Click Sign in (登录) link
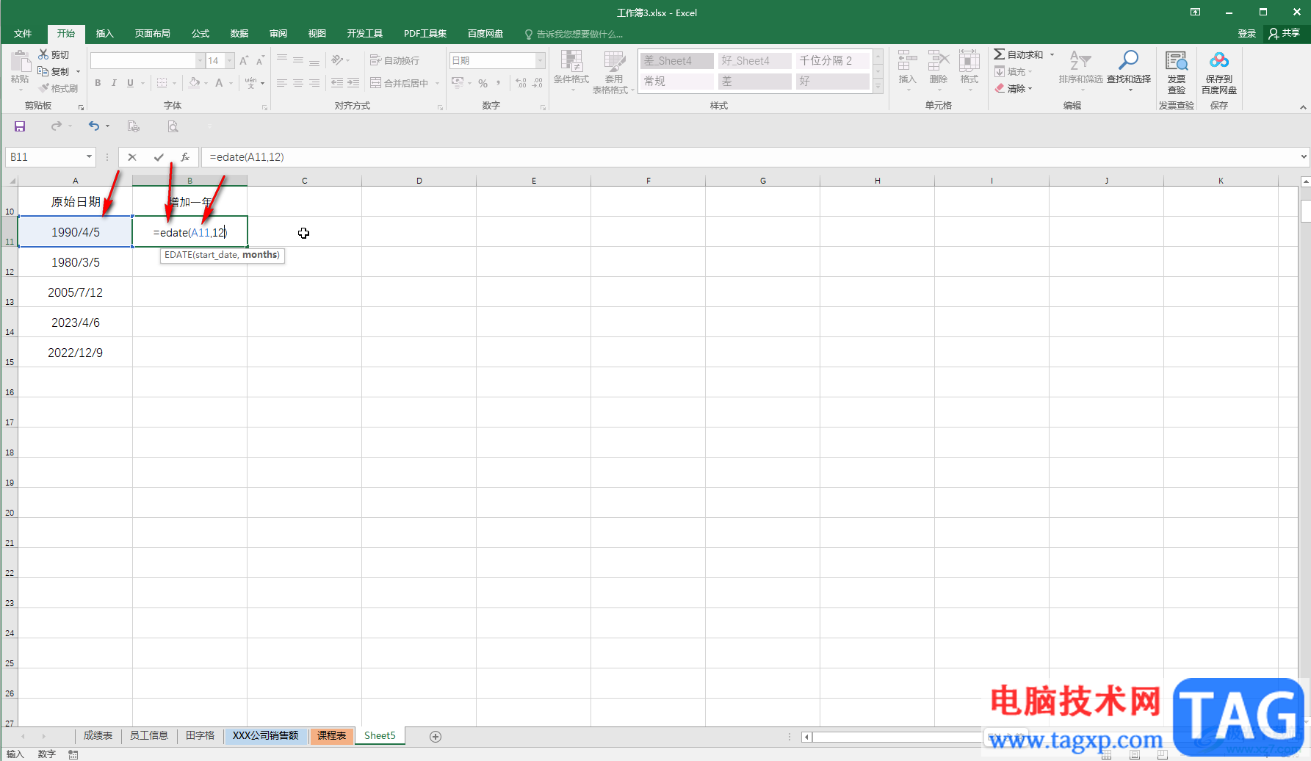1311x761 pixels. [x=1247, y=34]
